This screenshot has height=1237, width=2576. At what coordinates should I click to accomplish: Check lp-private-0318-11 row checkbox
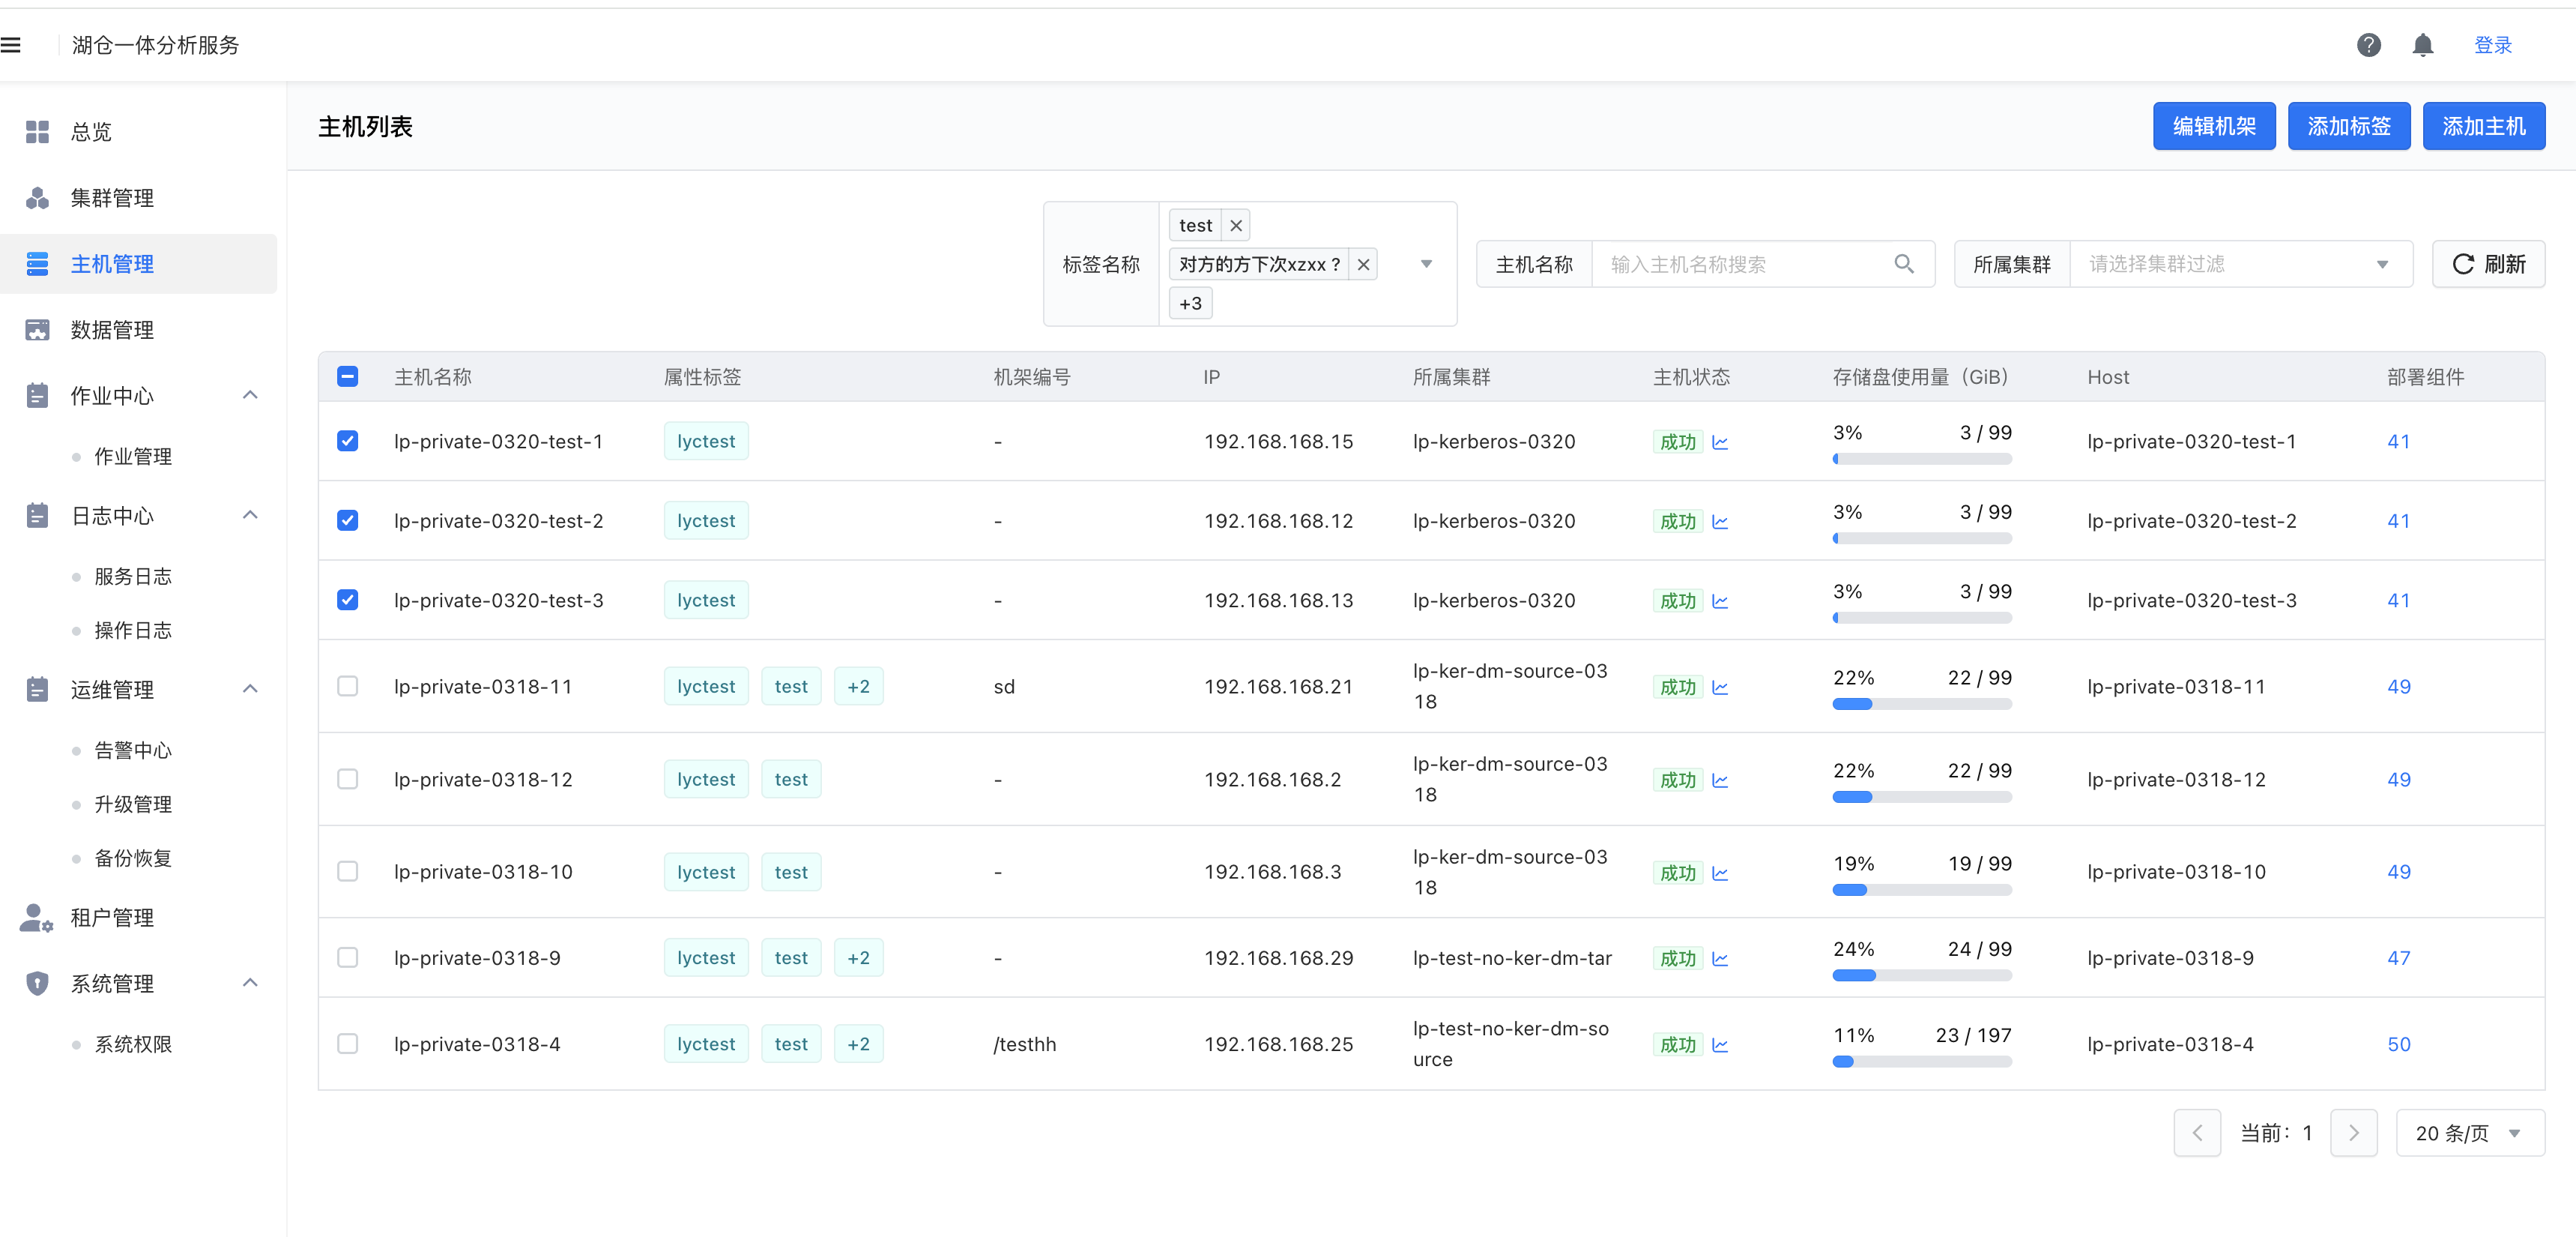pos(348,687)
